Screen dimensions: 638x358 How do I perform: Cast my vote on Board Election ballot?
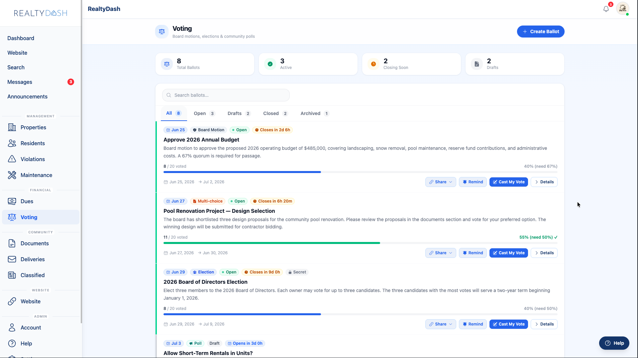point(508,324)
